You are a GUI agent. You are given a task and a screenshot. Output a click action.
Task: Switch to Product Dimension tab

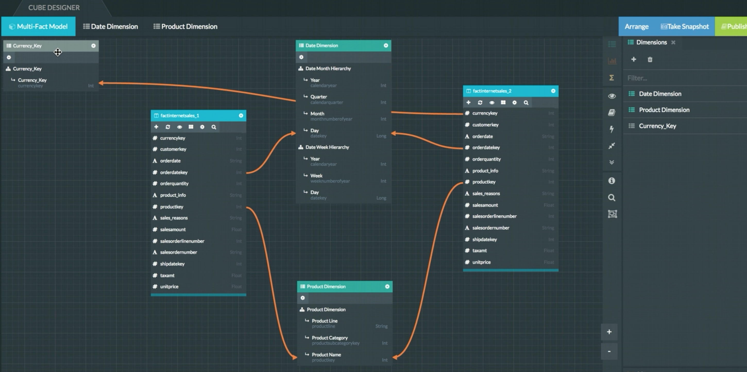point(185,26)
